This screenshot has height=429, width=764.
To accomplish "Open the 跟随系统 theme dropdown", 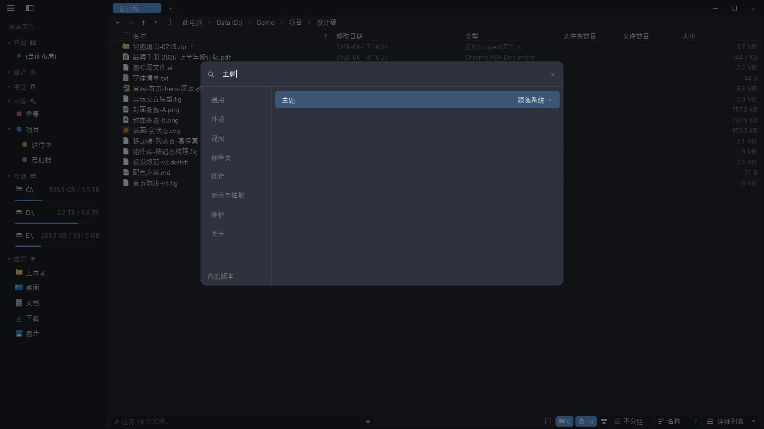I will point(535,100).
